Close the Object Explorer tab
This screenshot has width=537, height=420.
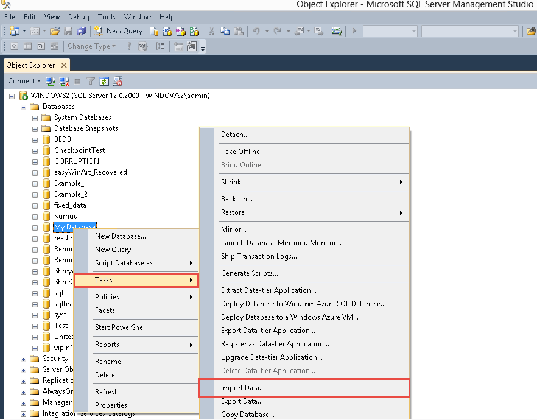click(x=64, y=65)
